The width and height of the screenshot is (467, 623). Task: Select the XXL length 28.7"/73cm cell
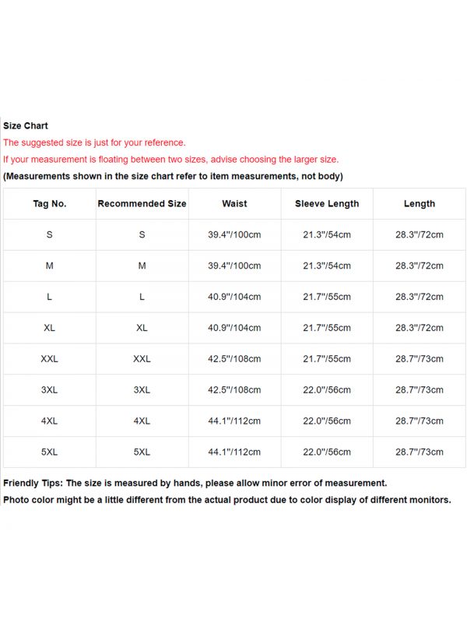coord(420,359)
